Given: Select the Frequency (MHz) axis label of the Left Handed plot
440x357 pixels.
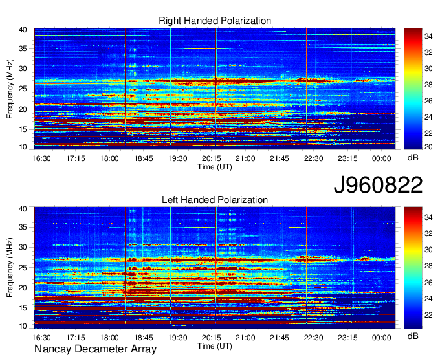Looking at the screenshot, I should pyautogui.click(x=10, y=268).
